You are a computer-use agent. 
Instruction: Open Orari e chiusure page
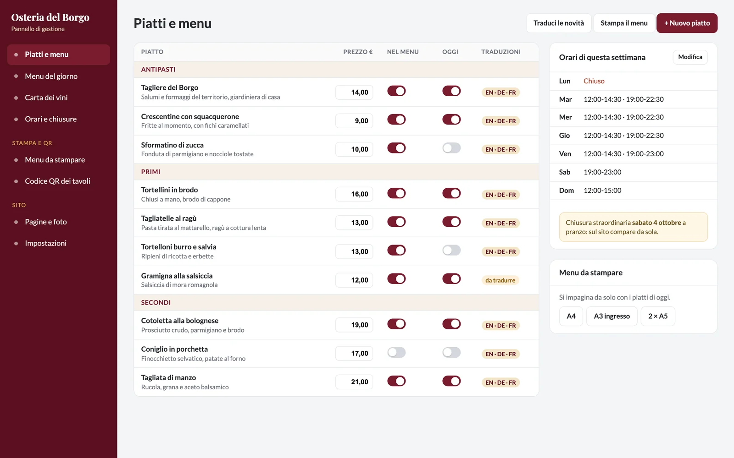[58, 119]
